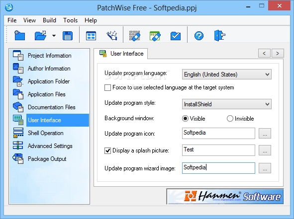Open Package Output section
This screenshot has height=219, width=294.
[47, 159]
